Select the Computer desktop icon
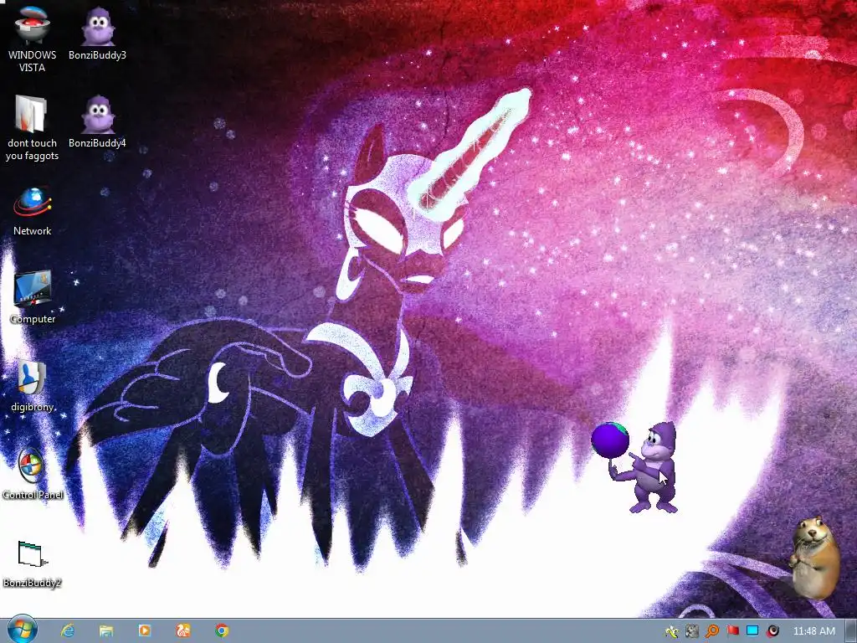This screenshot has height=643, width=857. tap(33, 297)
